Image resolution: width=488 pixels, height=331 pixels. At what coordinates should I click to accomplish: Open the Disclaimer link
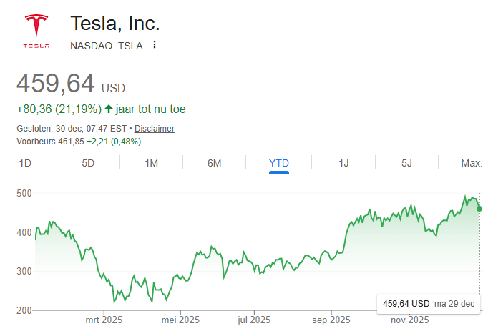155,129
